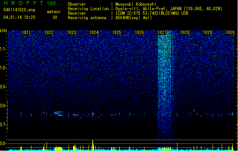Screen dimensions: 238x151
Task: Click the meteor count value 38
Action: tap(55, 17)
